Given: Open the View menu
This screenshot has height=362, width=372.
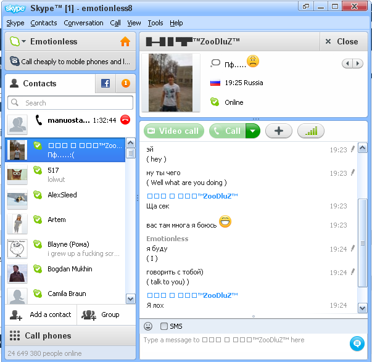Looking at the screenshot, I should [134, 23].
